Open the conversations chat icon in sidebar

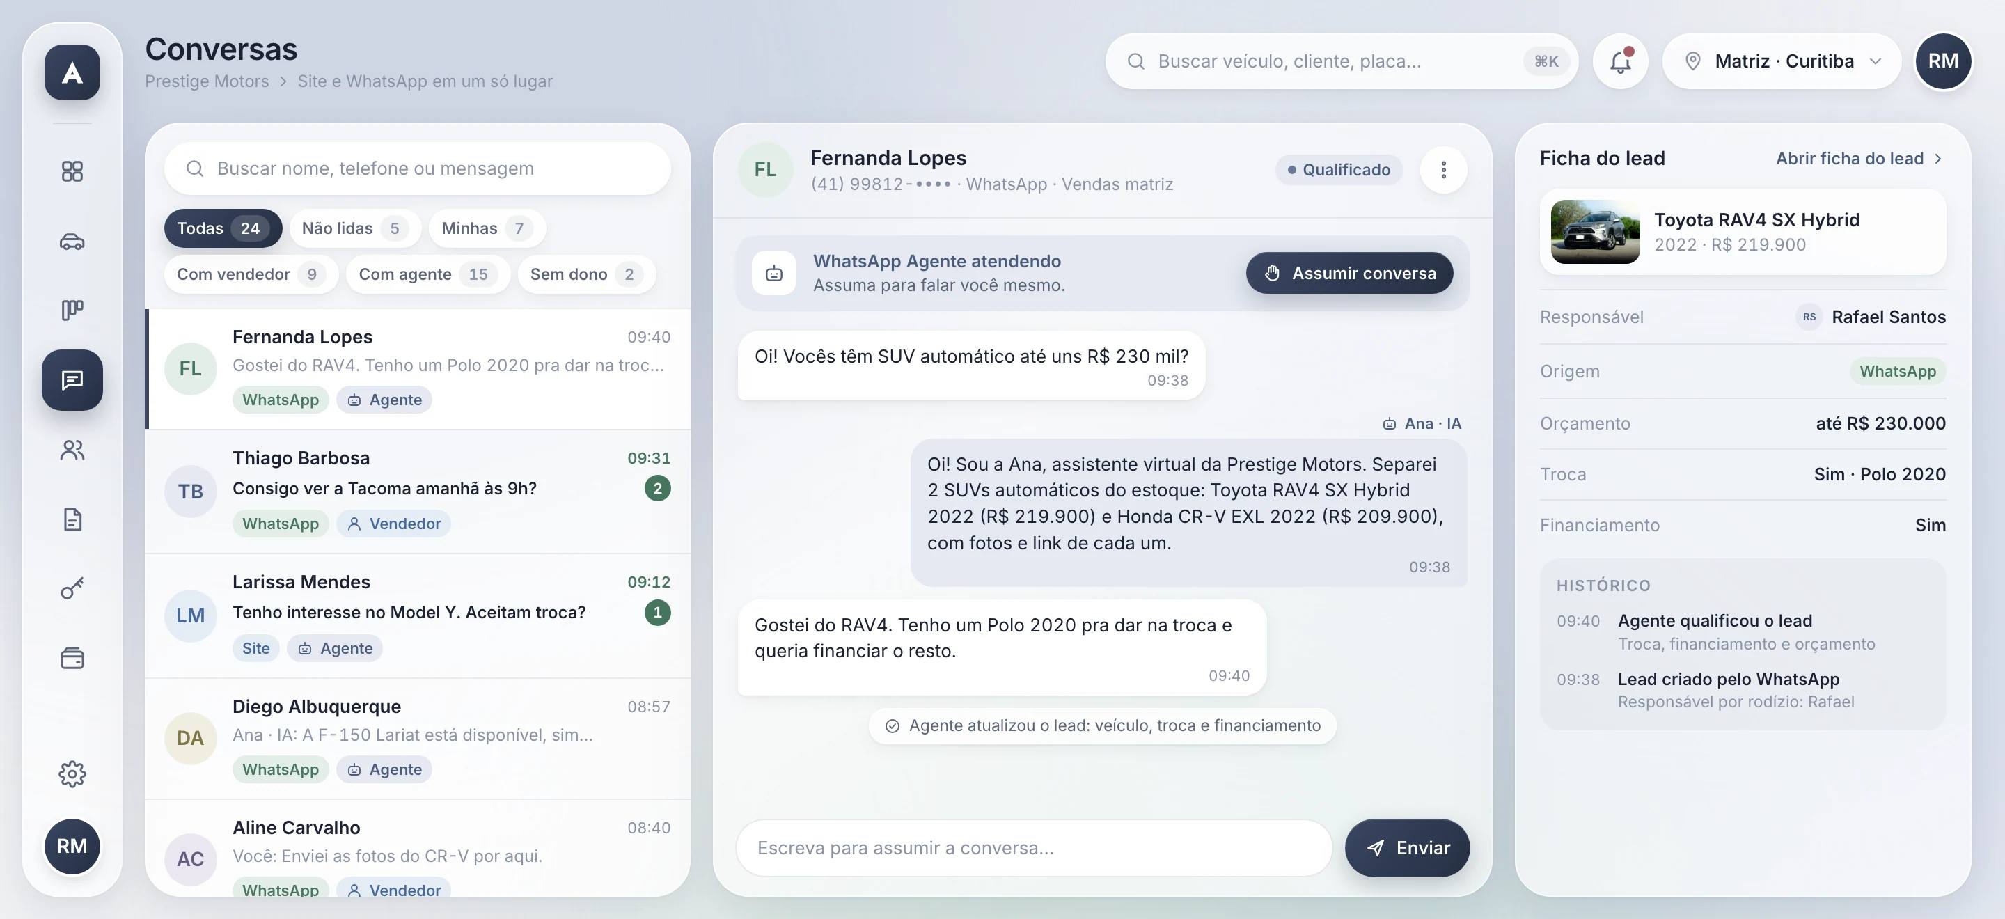point(72,379)
